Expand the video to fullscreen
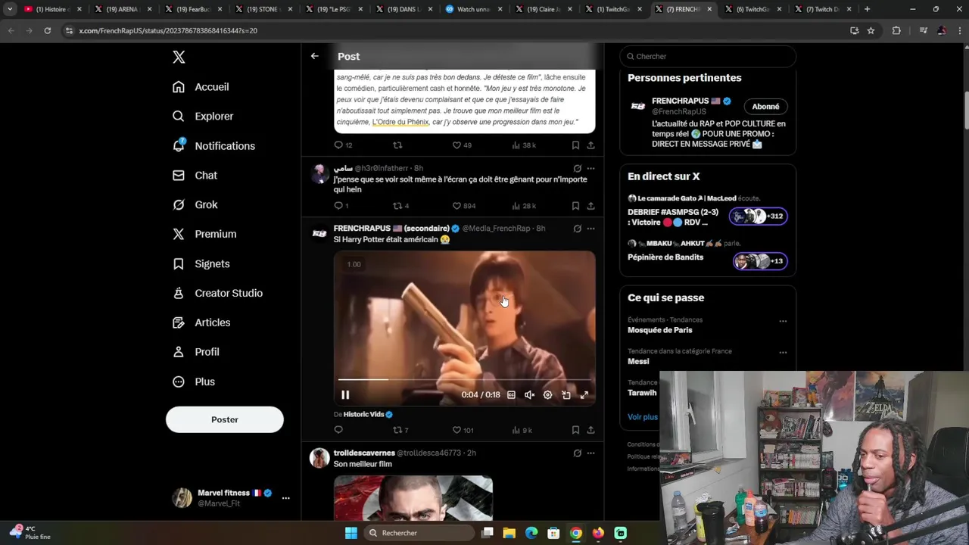 [x=584, y=394]
